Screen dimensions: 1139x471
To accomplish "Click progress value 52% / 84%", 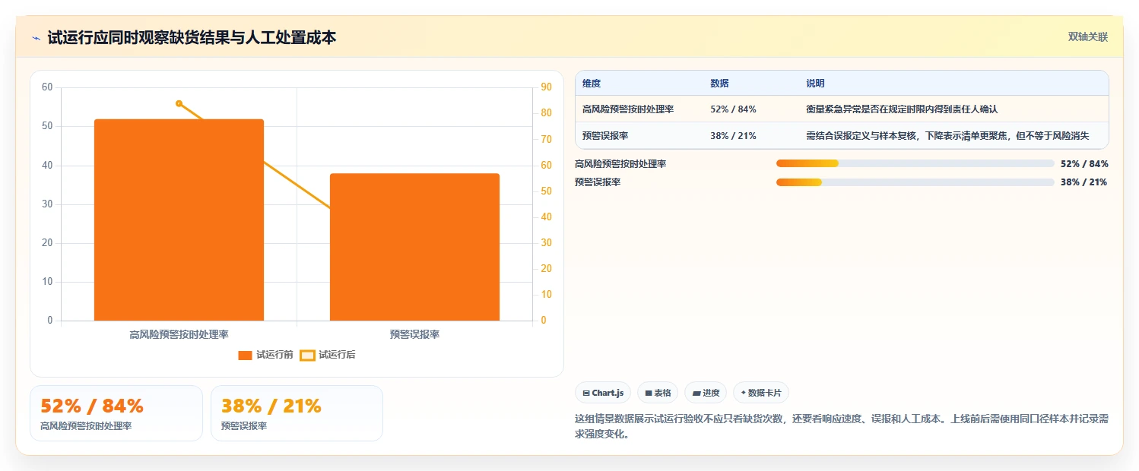I will [1084, 163].
